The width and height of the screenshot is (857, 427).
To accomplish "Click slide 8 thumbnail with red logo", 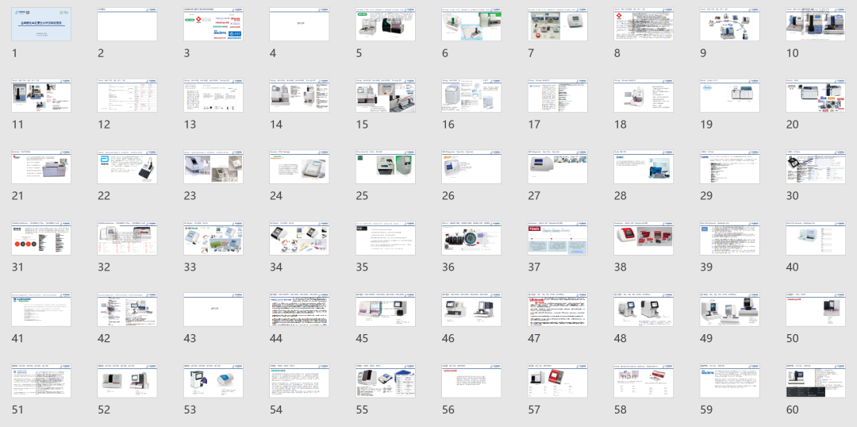I will coord(643,25).
